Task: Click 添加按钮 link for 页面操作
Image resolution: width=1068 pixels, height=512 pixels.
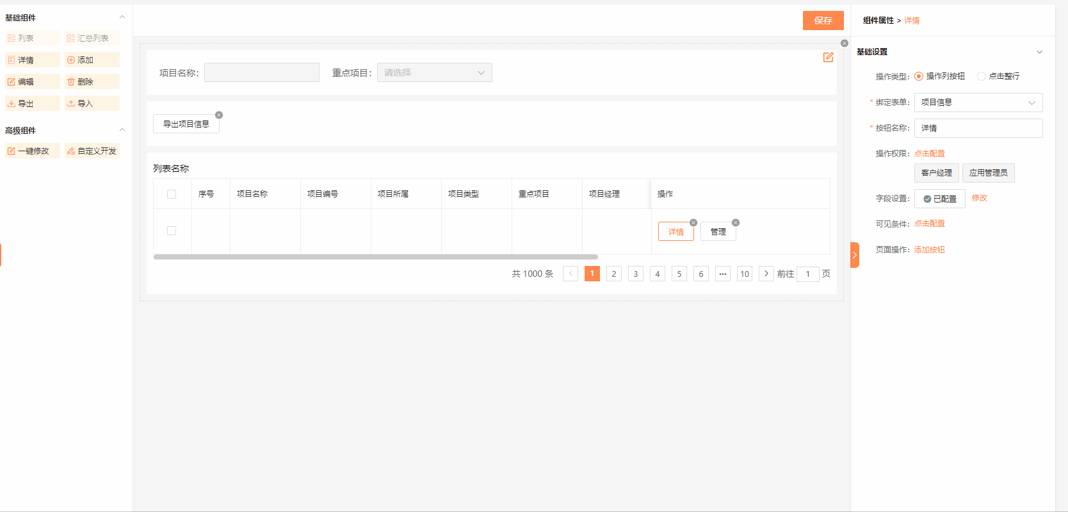Action: [x=930, y=250]
